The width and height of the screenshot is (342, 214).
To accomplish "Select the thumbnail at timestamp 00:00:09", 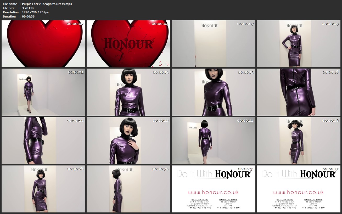I will 299,44.
